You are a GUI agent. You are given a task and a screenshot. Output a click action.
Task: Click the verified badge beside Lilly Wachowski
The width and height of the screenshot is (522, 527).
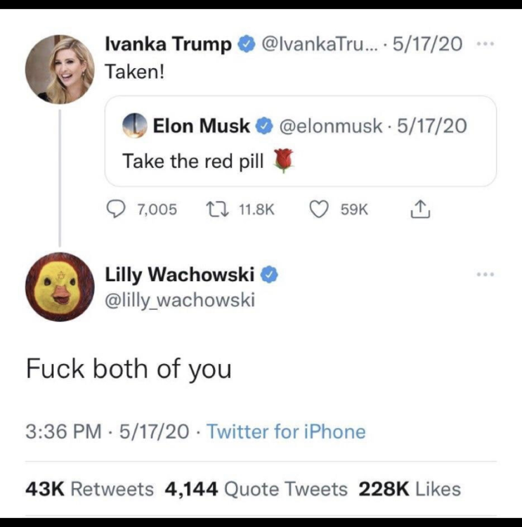[270, 275]
